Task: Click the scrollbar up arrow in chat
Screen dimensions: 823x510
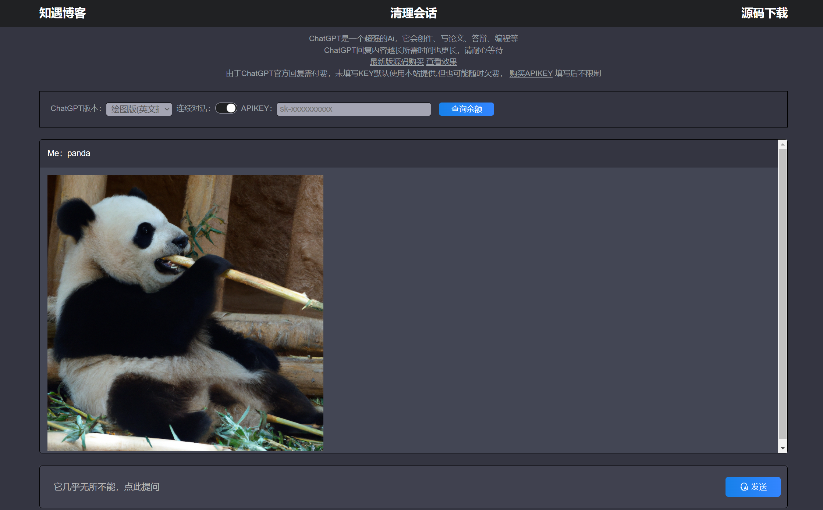Action: tap(783, 144)
